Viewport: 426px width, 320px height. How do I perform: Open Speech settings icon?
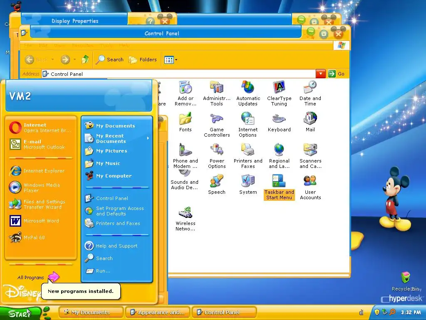click(216, 184)
